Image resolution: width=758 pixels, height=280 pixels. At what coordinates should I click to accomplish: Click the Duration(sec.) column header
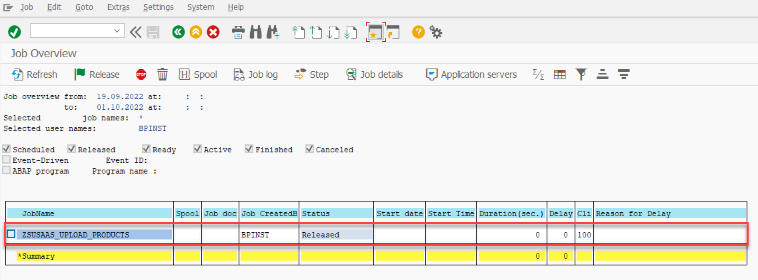tap(511, 213)
